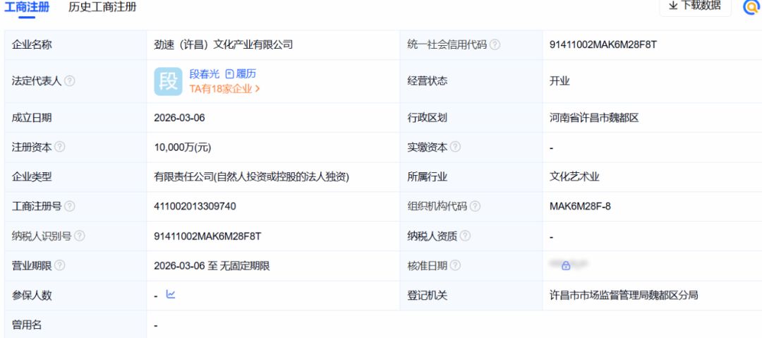This screenshot has width=762, height=338.
Task: Select company type 有限责任公司(自然人投资或控股的法人独资)
Action: 251,177
